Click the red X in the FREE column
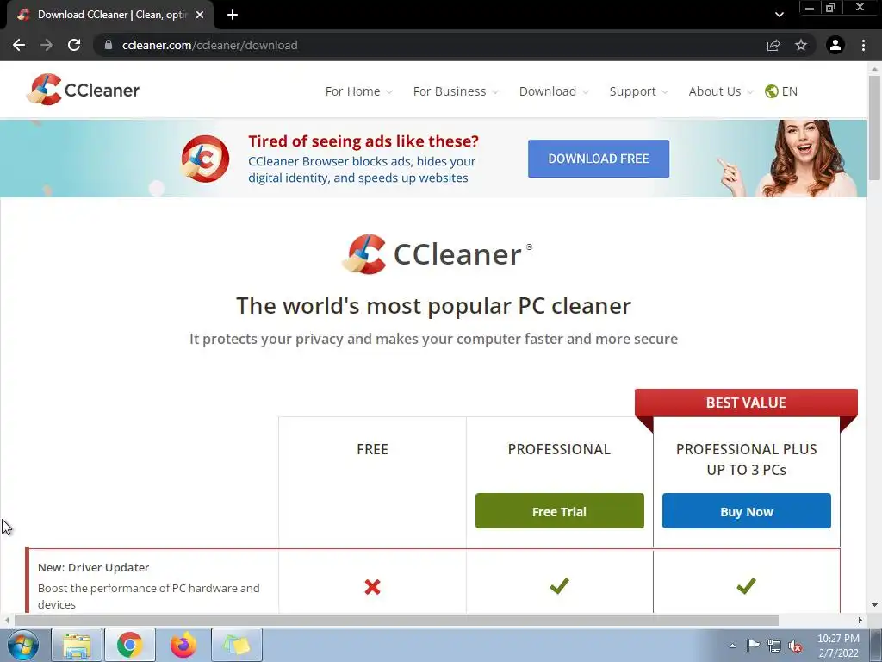The width and height of the screenshot is (882, 662). coord(372,587)
